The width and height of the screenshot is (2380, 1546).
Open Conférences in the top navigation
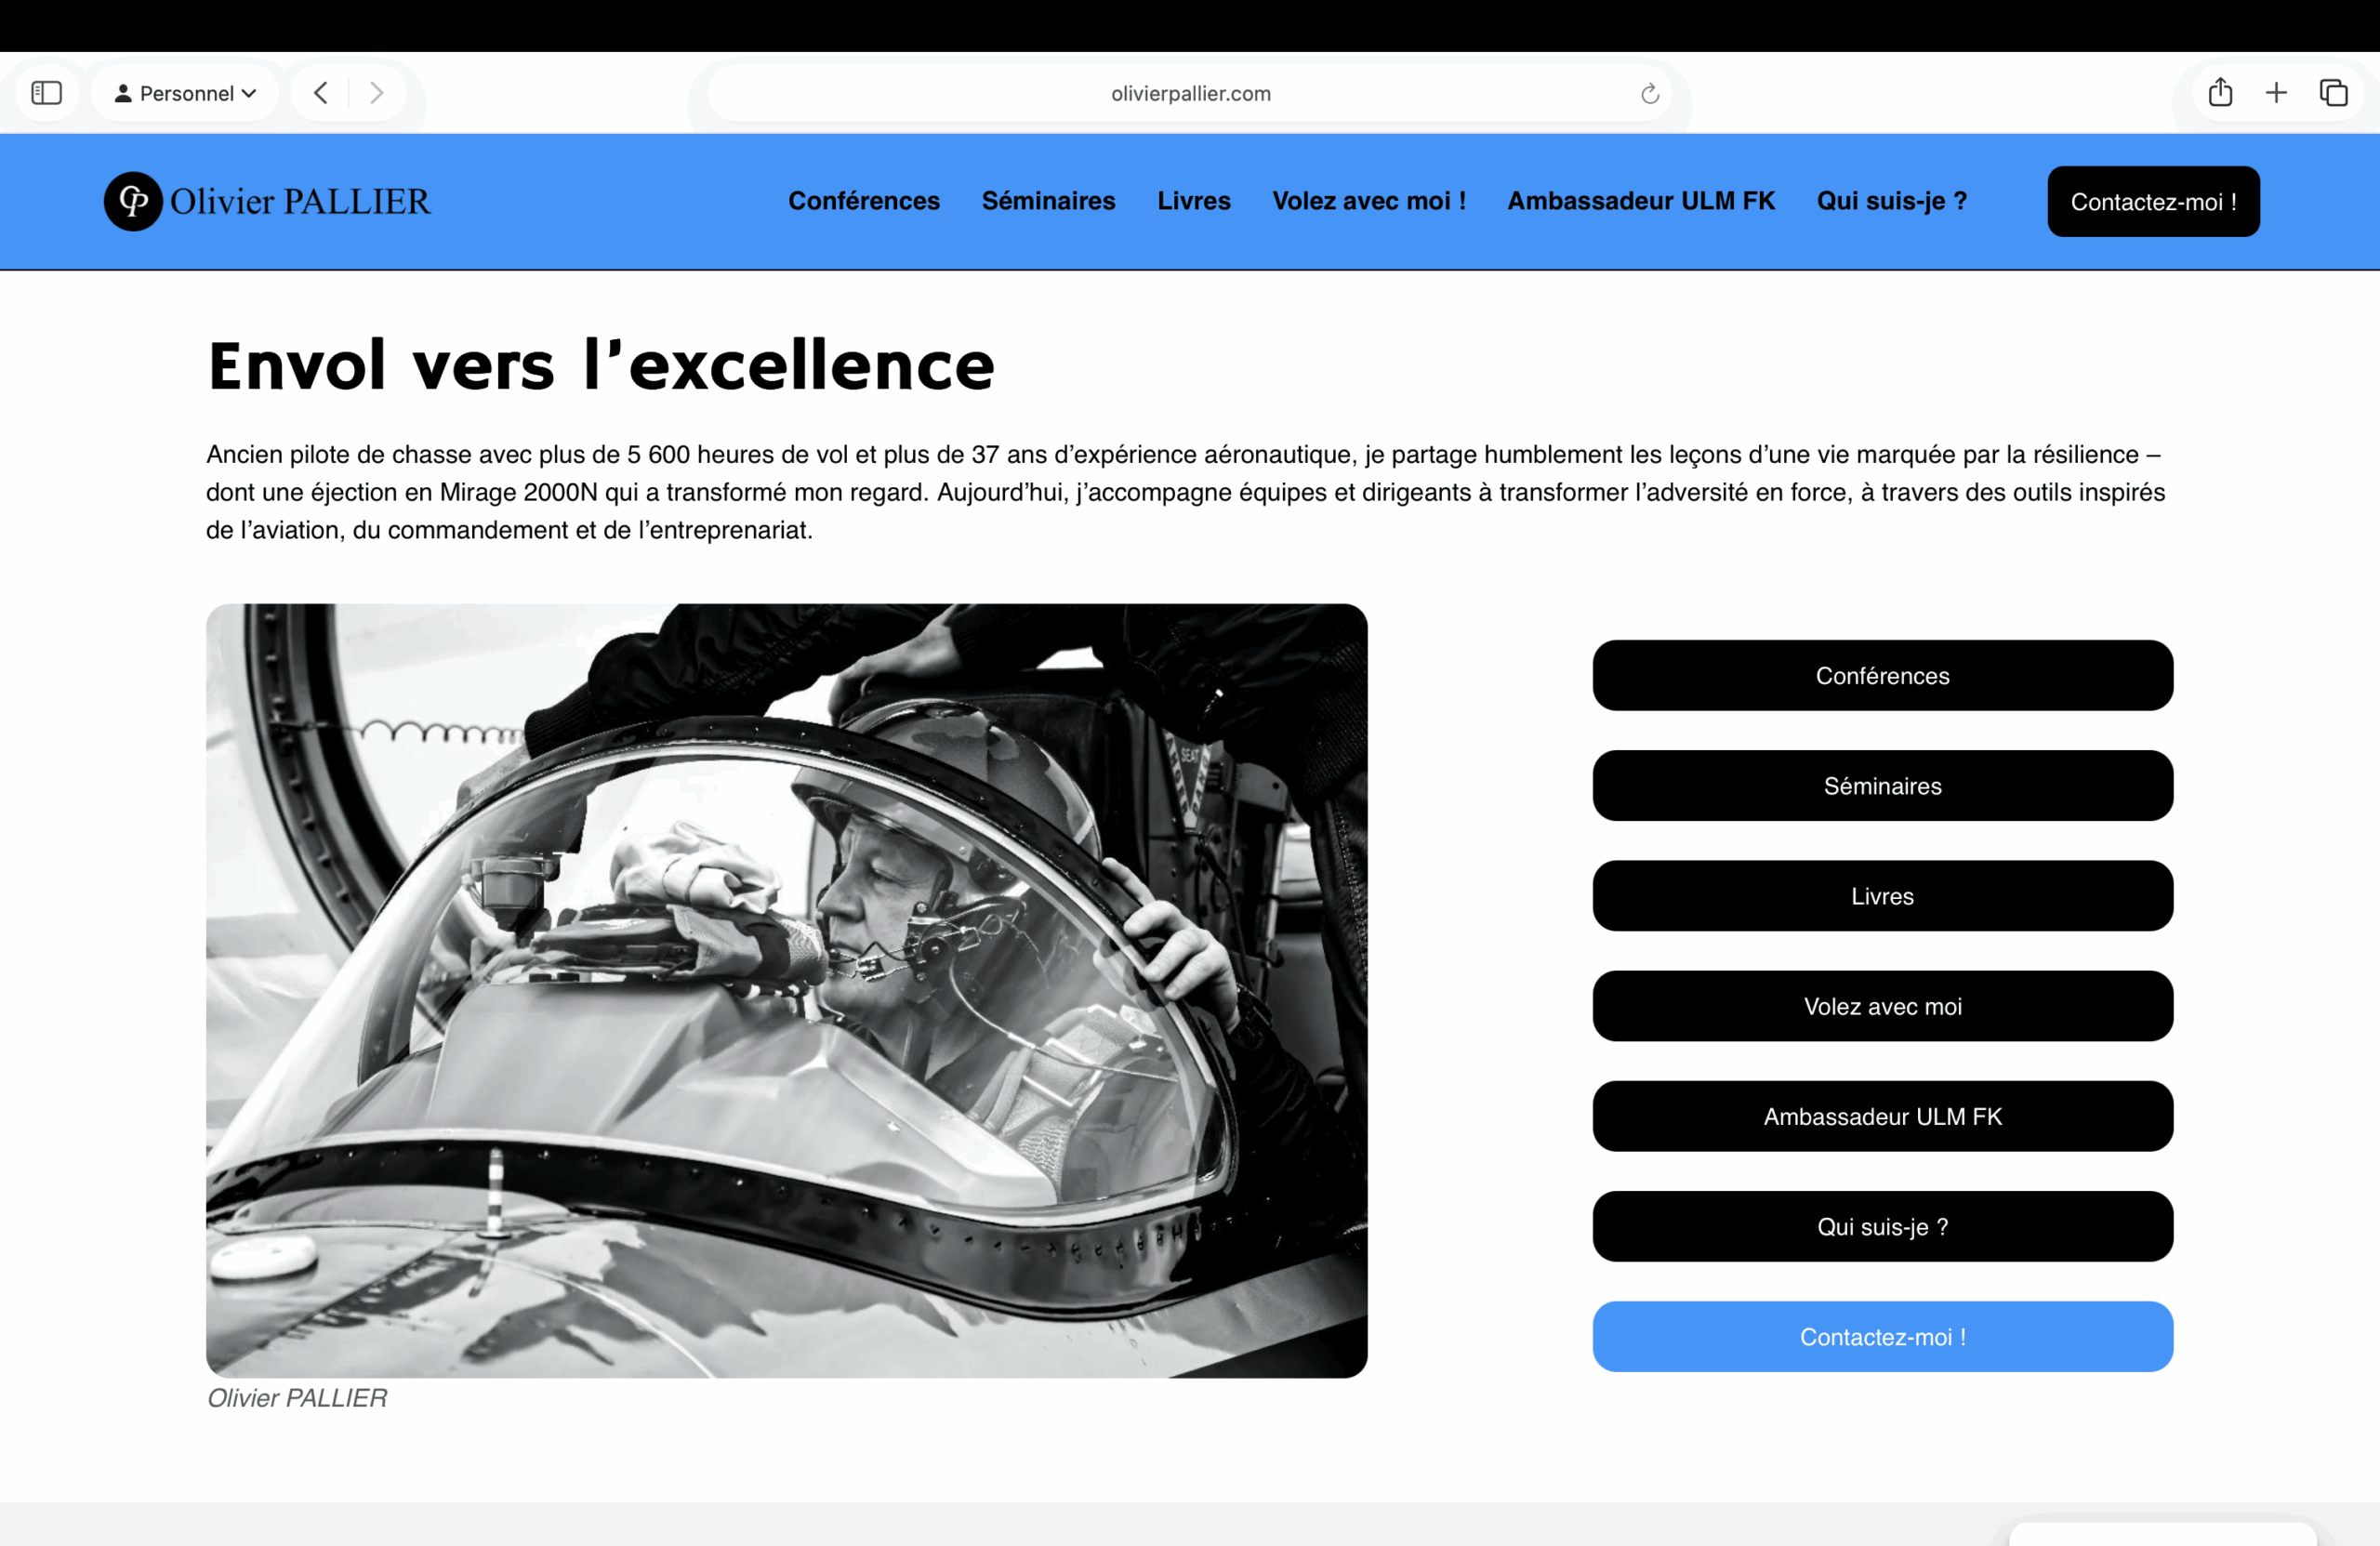[863, 201]
